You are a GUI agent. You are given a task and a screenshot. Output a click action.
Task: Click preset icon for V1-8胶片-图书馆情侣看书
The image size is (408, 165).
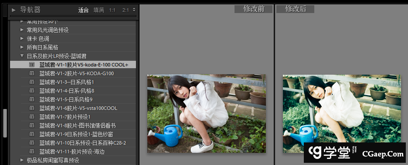(32, 125)
